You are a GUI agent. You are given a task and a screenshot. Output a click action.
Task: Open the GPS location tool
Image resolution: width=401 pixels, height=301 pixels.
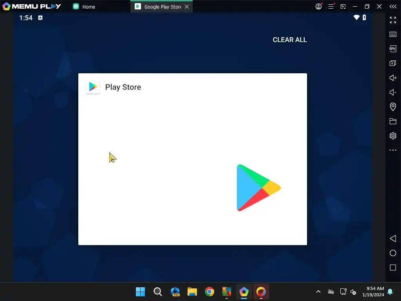[393, 107]
